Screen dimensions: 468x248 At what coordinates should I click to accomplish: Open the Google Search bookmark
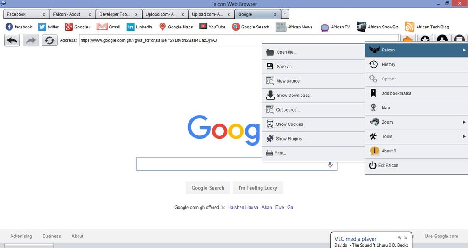[x=251, y=27]
